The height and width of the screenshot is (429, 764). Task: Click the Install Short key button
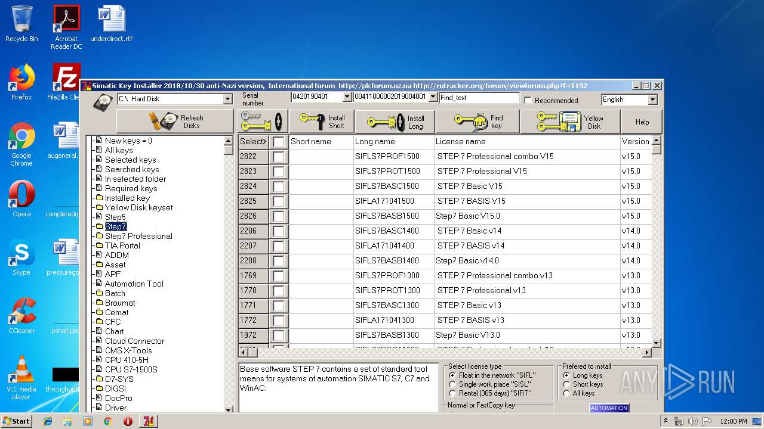pyautogui.click(x=322, y=122)
